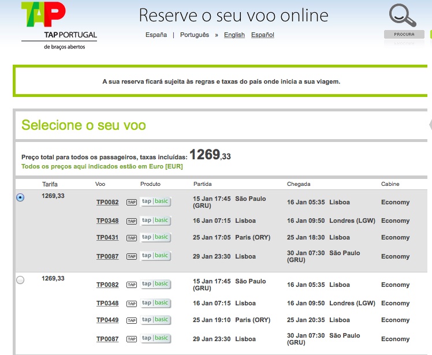Choose the Português language option
Image resolution: width=432 pixels, height=355 pixels.
[x=195, y=35]
